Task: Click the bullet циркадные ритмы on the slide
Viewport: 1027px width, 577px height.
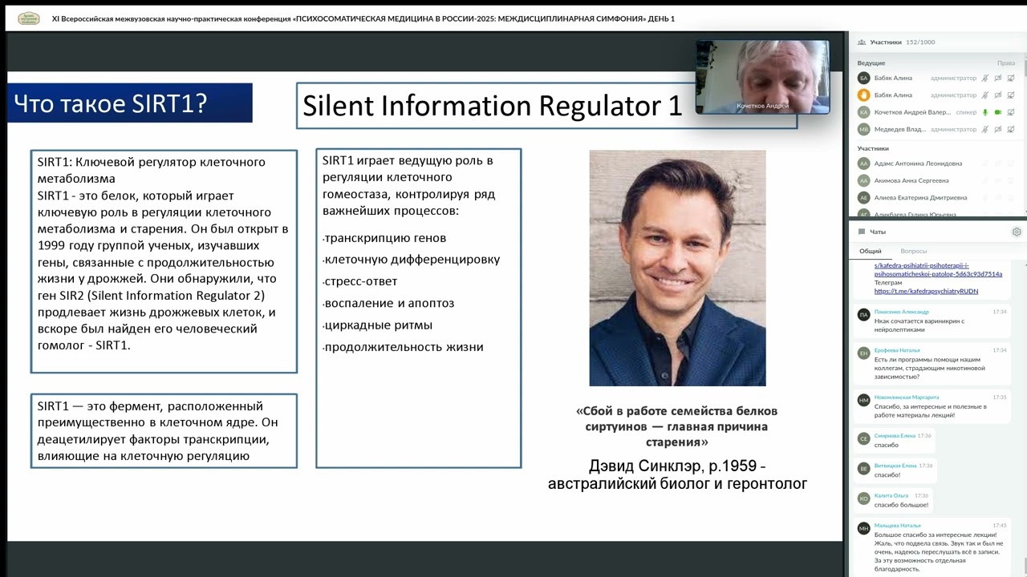Action: click(x=378, y=325)
